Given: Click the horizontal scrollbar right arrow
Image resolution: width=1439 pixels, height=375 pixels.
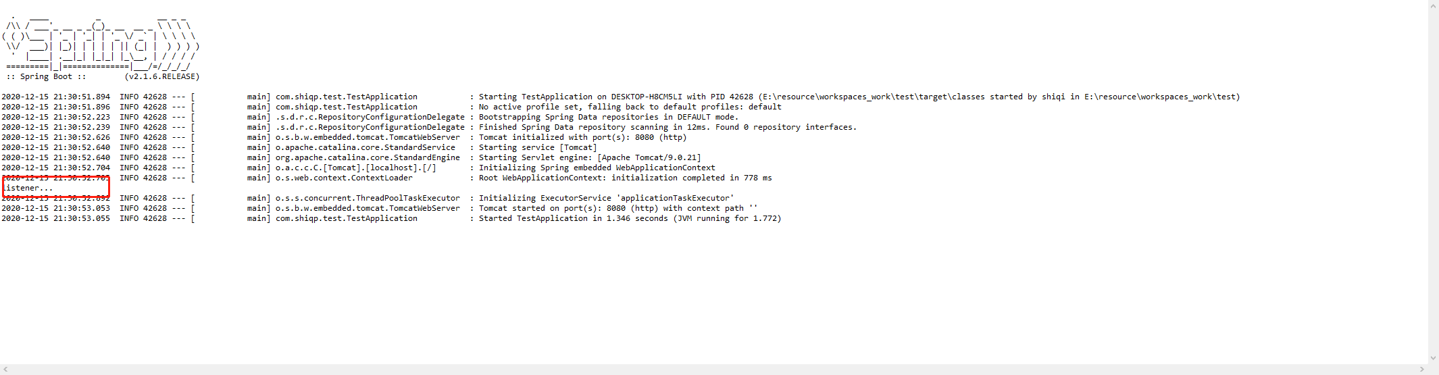Looking at the screenshot, I should (x=1422, y=370).
